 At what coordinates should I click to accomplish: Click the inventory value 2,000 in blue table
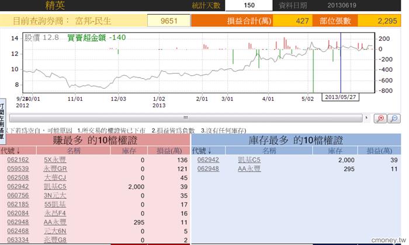click(x=346, y=160)
